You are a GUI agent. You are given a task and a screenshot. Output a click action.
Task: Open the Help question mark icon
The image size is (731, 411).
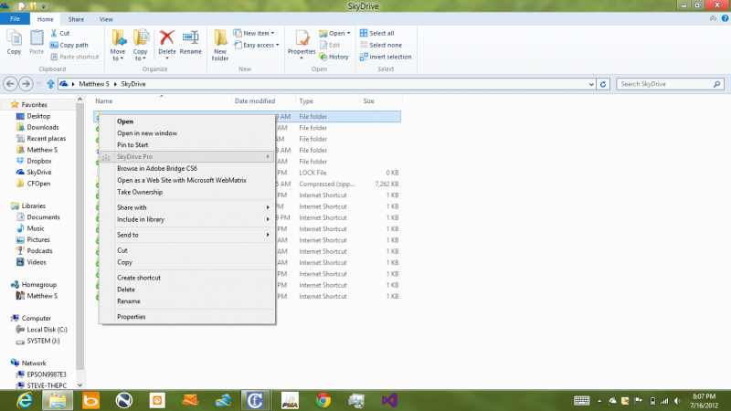click(x=725, y=18)
